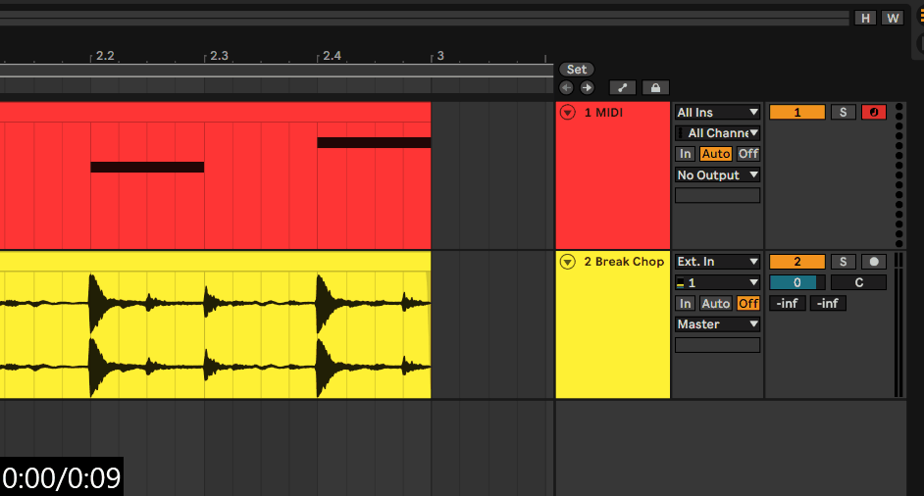The height and width of the screenshot is (496, 924).
Task: Click Break Chop empty device chooser field
Action: click(717, 345)
